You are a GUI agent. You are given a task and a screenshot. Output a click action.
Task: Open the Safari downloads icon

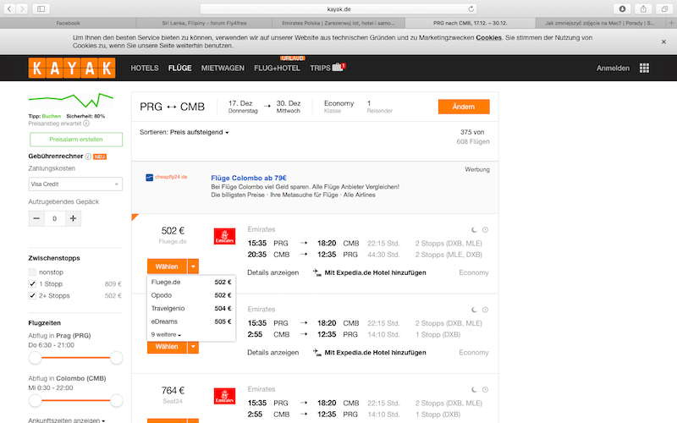622,8
